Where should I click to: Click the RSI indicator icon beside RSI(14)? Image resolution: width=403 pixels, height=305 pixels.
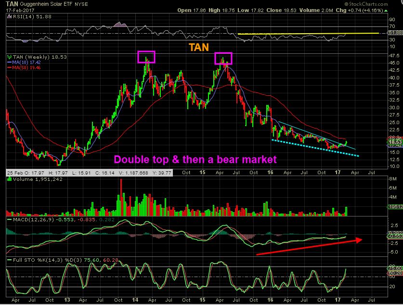[9, 17]
